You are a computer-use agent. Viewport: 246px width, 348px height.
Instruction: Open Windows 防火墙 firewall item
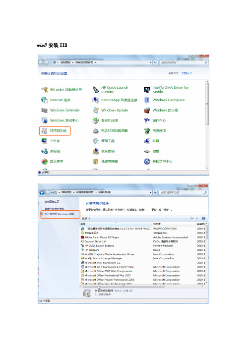(161, 110)
